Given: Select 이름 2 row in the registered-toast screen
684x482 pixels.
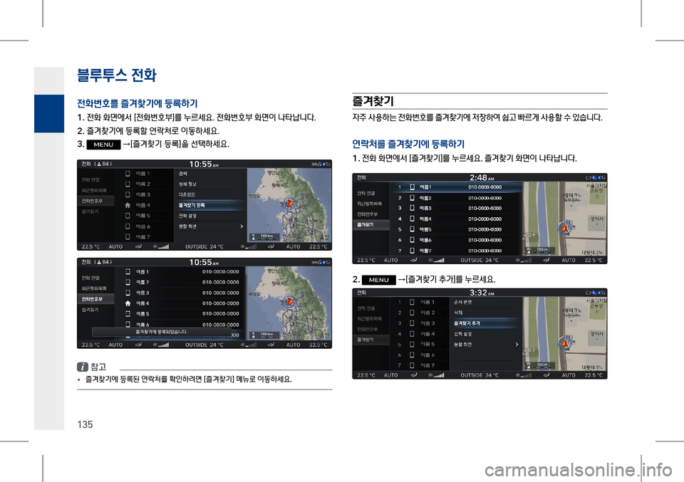Looking at the screenshot, I should pyautogui.click(x=180, y=282).
